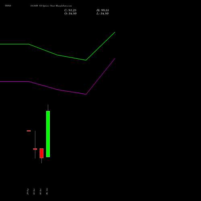Click the small red 29 Sep candle
The image size is (201, 201).
(29, 131)
